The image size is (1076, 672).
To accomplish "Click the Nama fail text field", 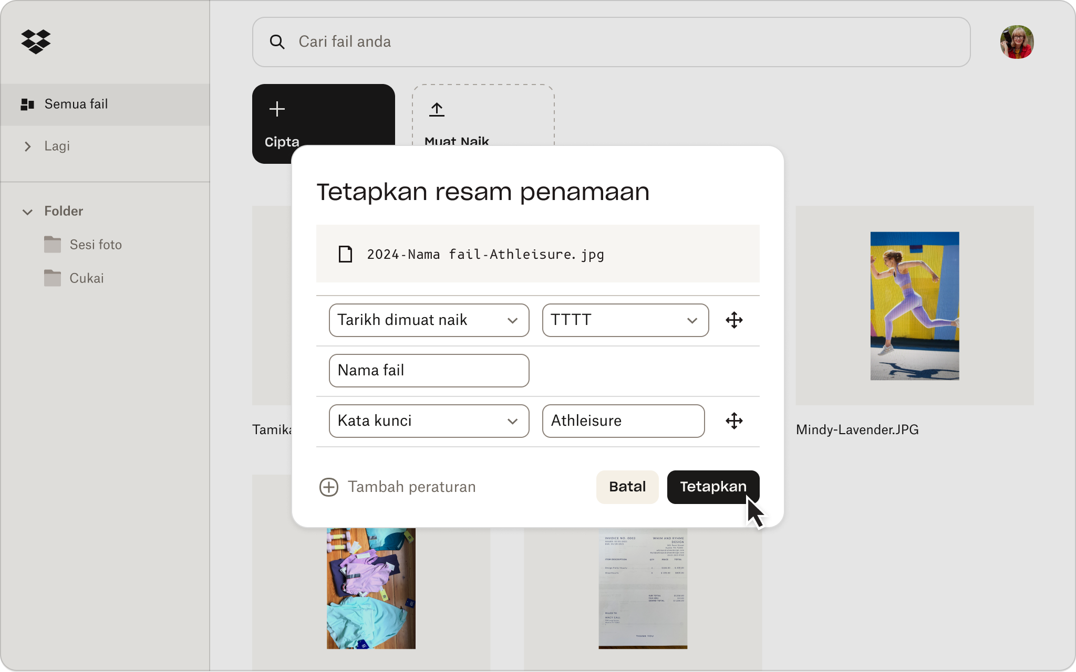I will (429, 371).
